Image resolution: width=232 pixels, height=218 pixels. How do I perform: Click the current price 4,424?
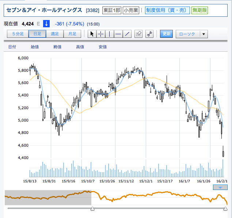pos(28,24)
